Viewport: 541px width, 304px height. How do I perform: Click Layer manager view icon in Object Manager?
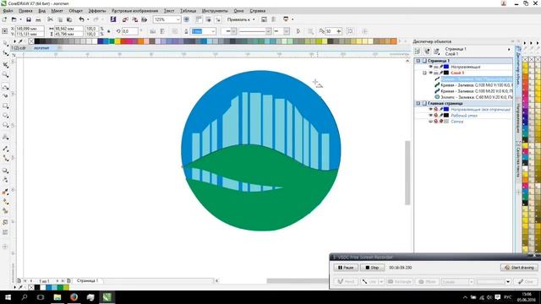pos(437,52)
